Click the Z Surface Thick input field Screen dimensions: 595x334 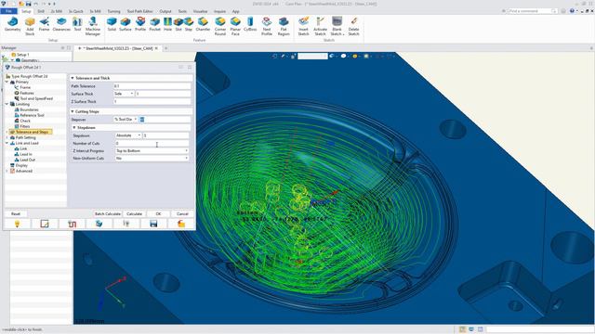click(152, 101)
